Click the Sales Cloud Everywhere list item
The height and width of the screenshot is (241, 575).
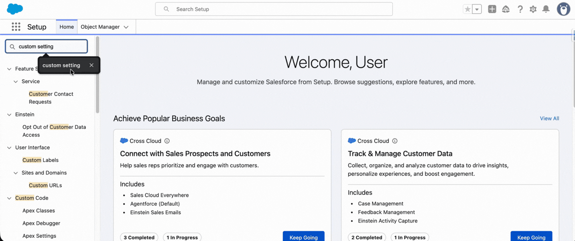(x=159, y=195)
